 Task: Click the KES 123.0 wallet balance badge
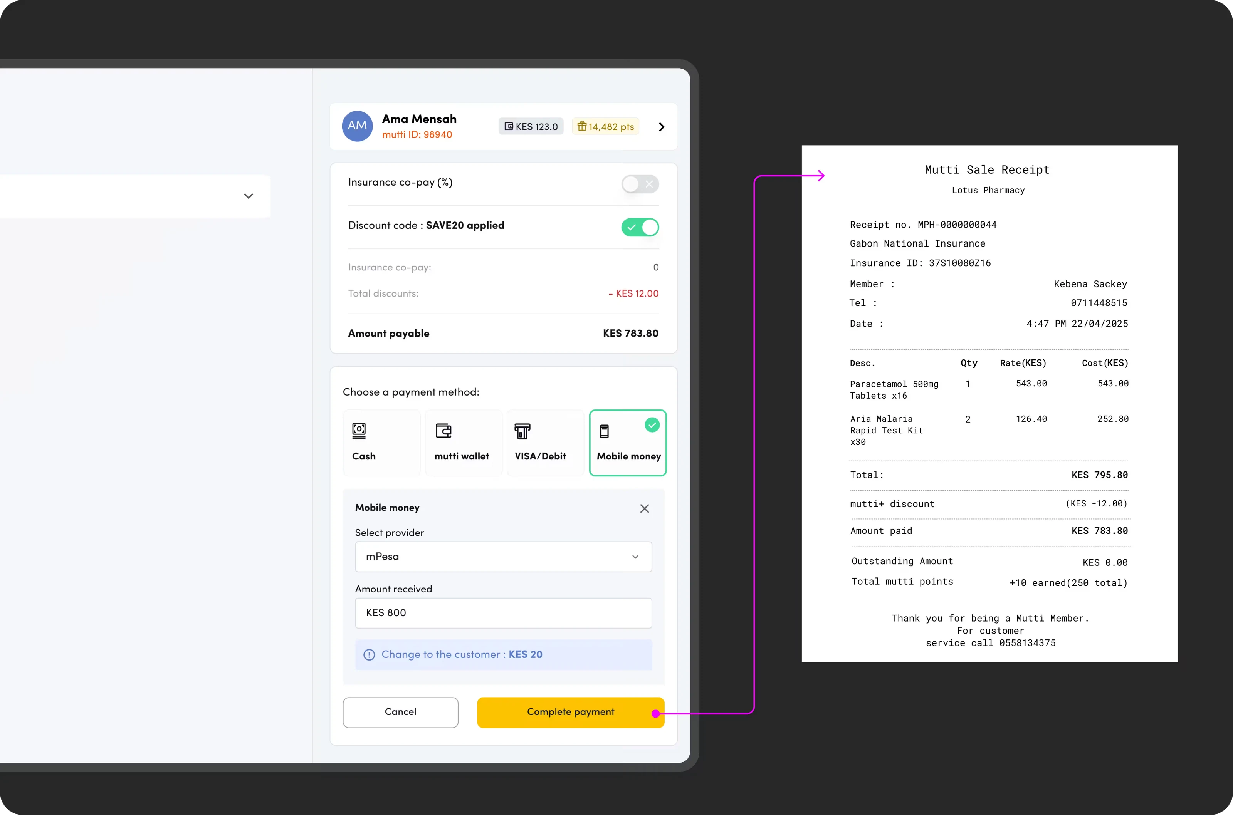click(531, 126)
